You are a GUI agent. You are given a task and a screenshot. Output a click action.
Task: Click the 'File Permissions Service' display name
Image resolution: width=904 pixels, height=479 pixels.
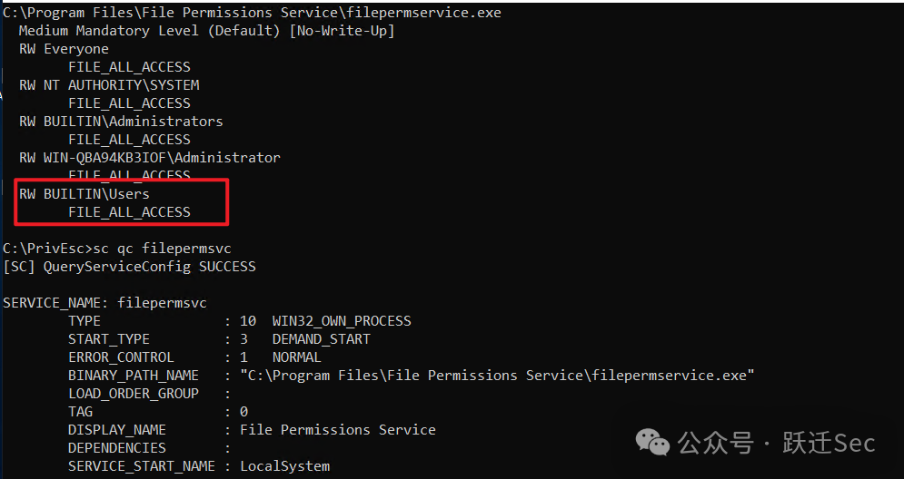pyautogui.click(x=338, y=430)
